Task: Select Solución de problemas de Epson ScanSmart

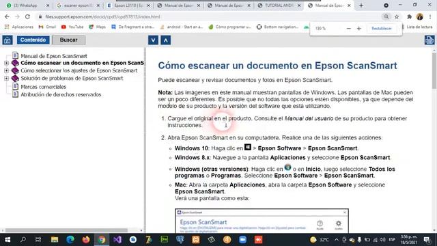Action: [72, 79]
